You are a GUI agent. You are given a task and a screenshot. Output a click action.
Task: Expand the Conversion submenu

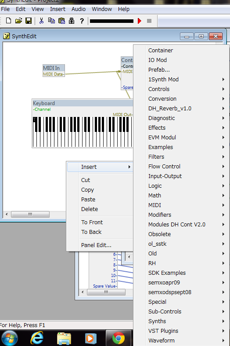click(x=181, y=99)
